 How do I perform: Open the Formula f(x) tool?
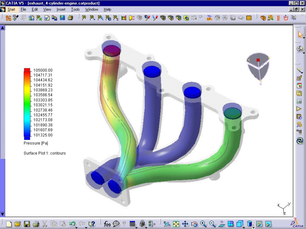pyautogui.click(x=107, y=224)
